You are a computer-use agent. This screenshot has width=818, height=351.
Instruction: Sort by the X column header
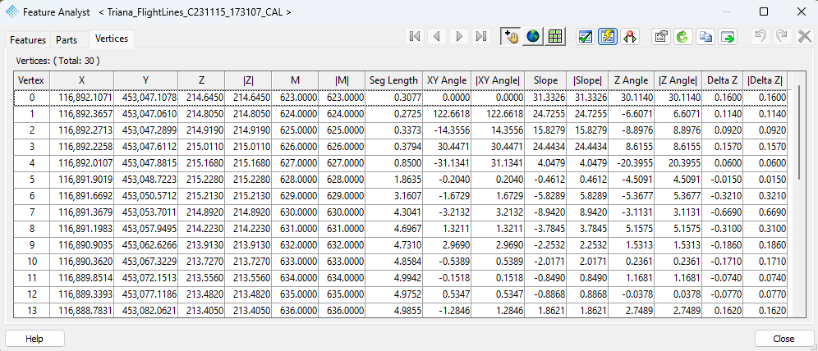pyautogui.click(x=82, y=80)
